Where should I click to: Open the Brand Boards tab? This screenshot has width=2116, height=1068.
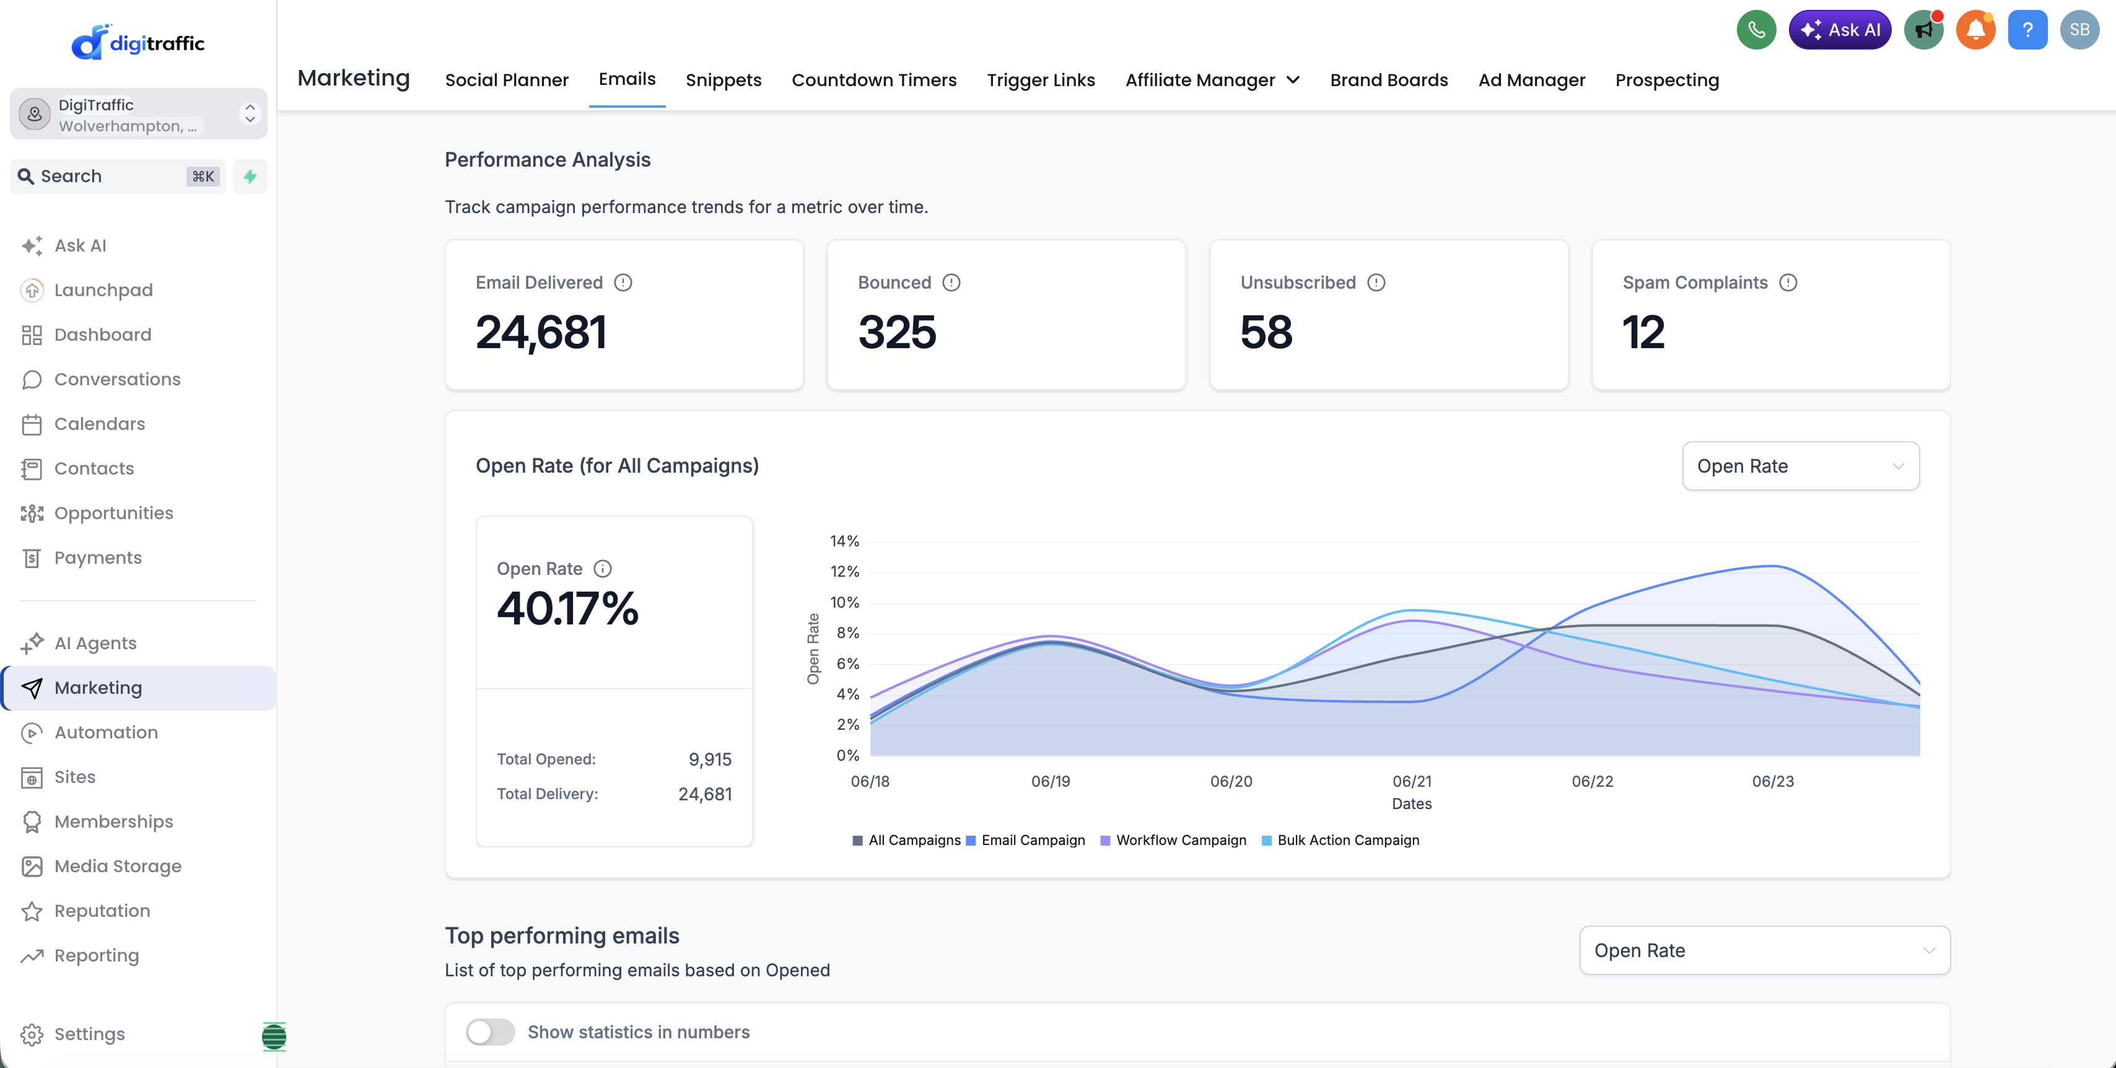tap(1389, 80)
